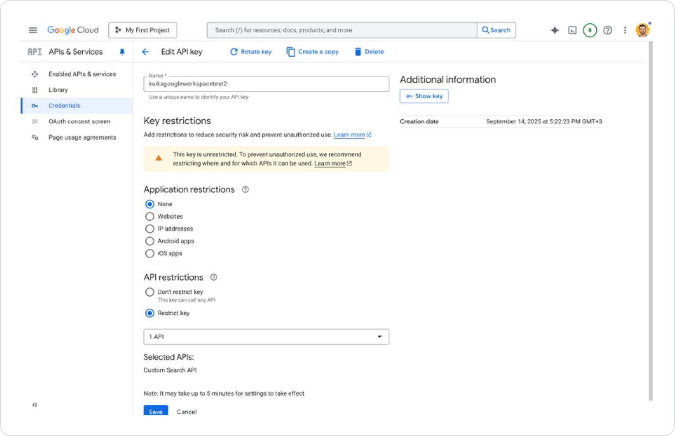This screenshot has width=675, height=436.
Task: Click the Delete label text
Action: (x=374, y=52)
